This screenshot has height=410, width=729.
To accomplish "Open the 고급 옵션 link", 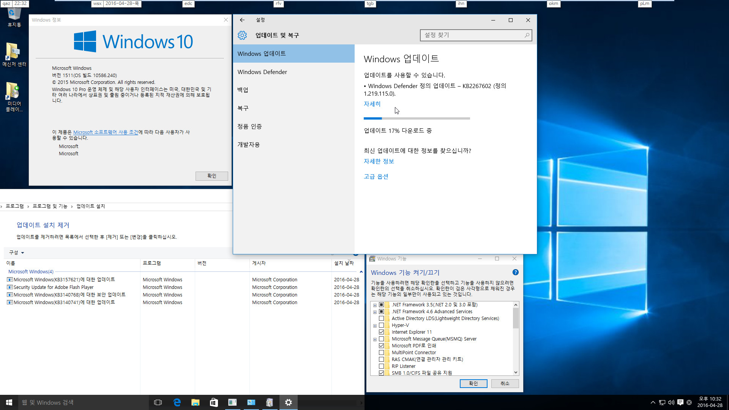I will click(x=376, y=177).
